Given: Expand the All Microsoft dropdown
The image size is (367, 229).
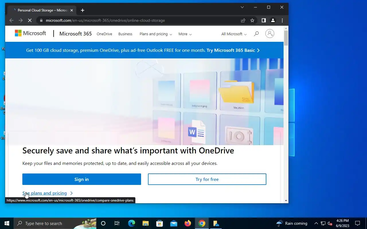Looking at the screenshot, I should tap(234, 34).
